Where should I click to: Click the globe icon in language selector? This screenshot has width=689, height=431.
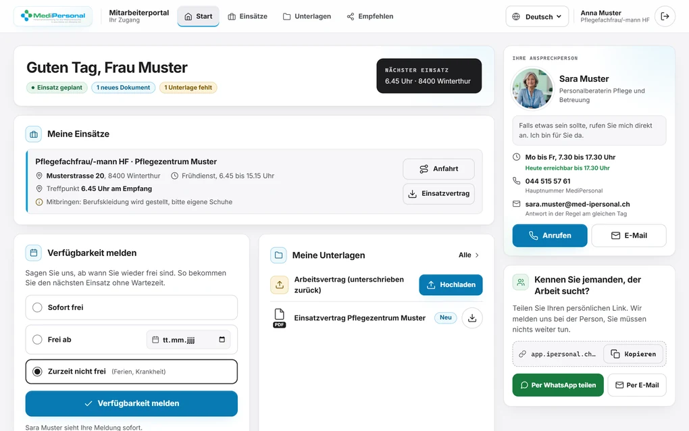coord(516,17)
